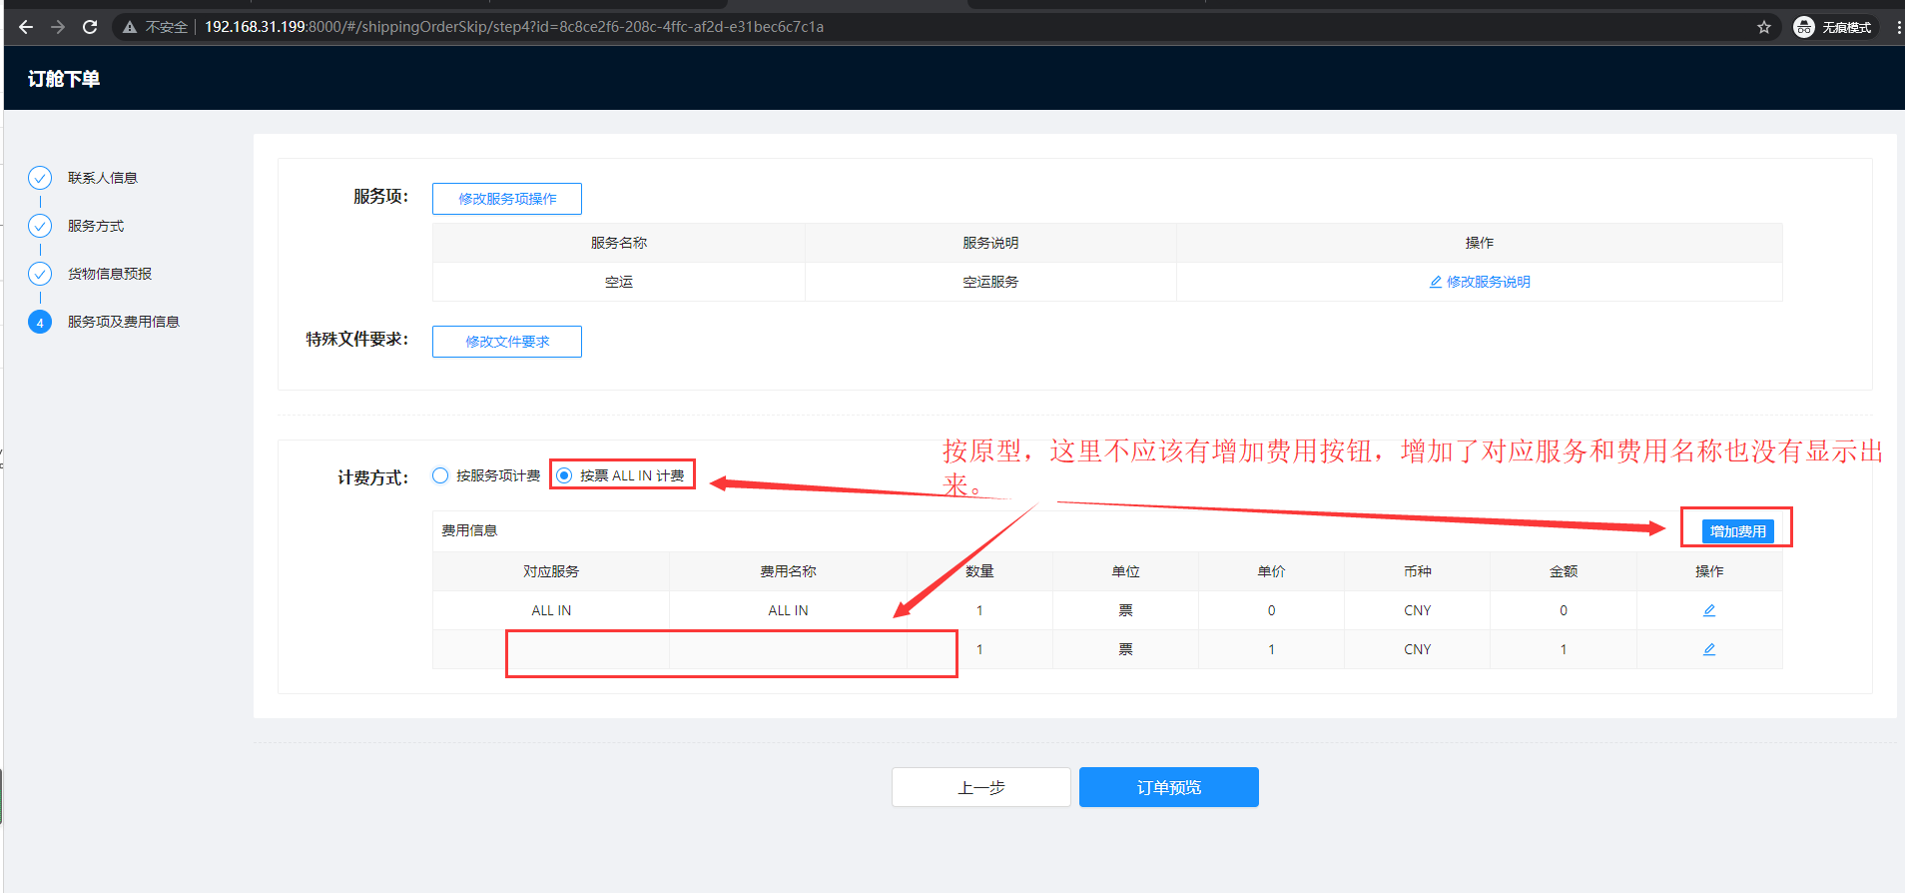Click edit pencil icon in ALL IN row
The height and width of the screenshot is (893, 1905).
pyautogui.click(x=1708, y=610)
